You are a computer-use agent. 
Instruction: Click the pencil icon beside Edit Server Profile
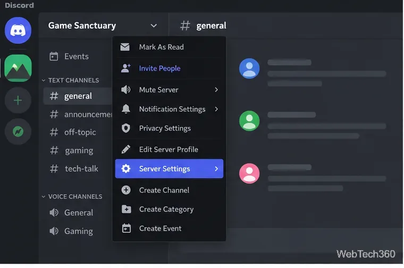[126, 149]
